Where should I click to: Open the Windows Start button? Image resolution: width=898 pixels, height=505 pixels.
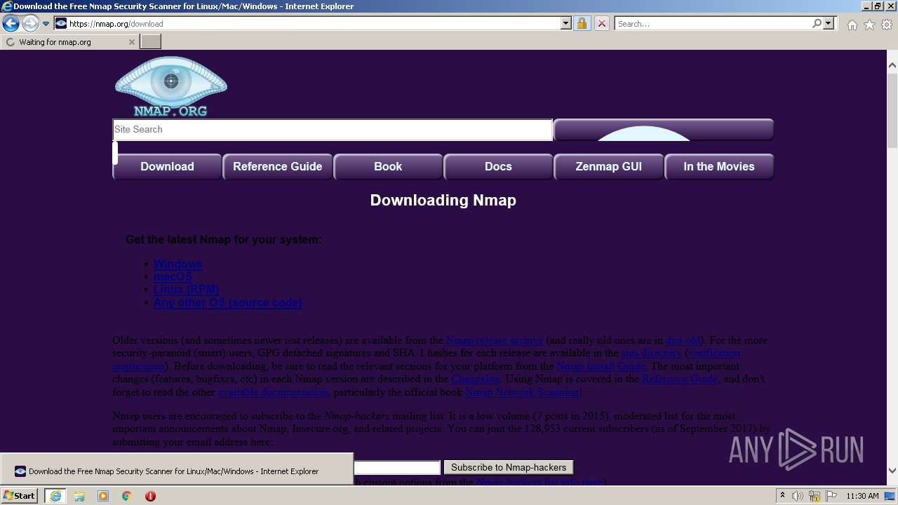(20, 496)
